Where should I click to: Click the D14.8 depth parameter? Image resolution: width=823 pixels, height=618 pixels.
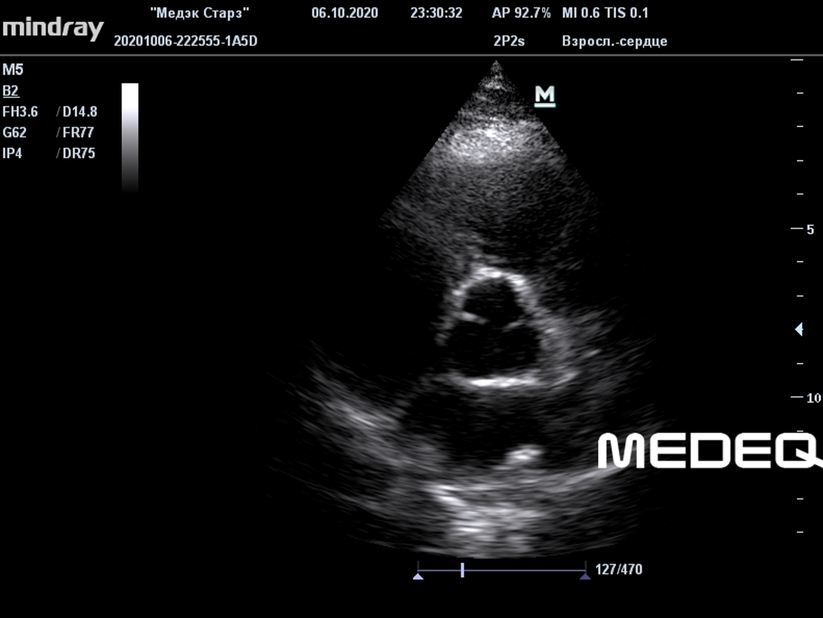point(80,112)
